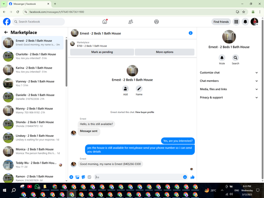This screenshot has height=198, width=264.
Task: Click the Mark as pending button
Action: 102,52
